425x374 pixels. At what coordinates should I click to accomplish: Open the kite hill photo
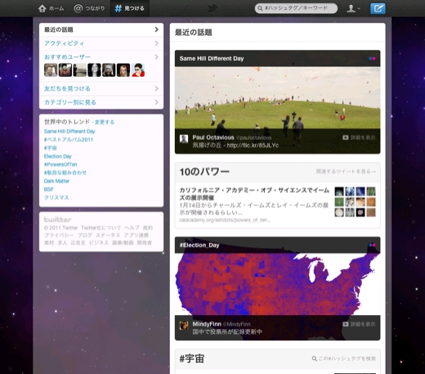point(277,97)
